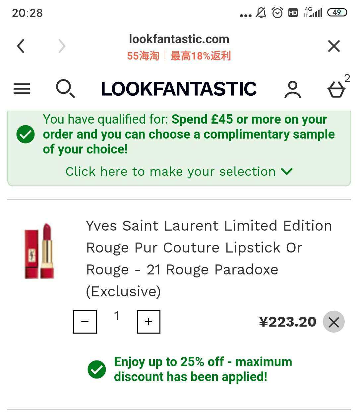
Task: Tap the browser forward arrow
Action: pyautogui.click(x=62, y=46)
